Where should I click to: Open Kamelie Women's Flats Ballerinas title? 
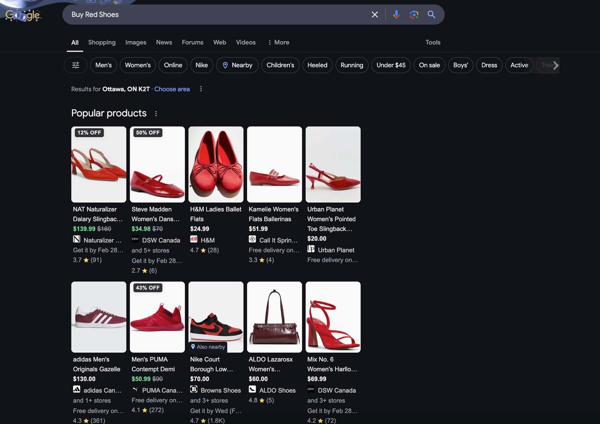273,214
